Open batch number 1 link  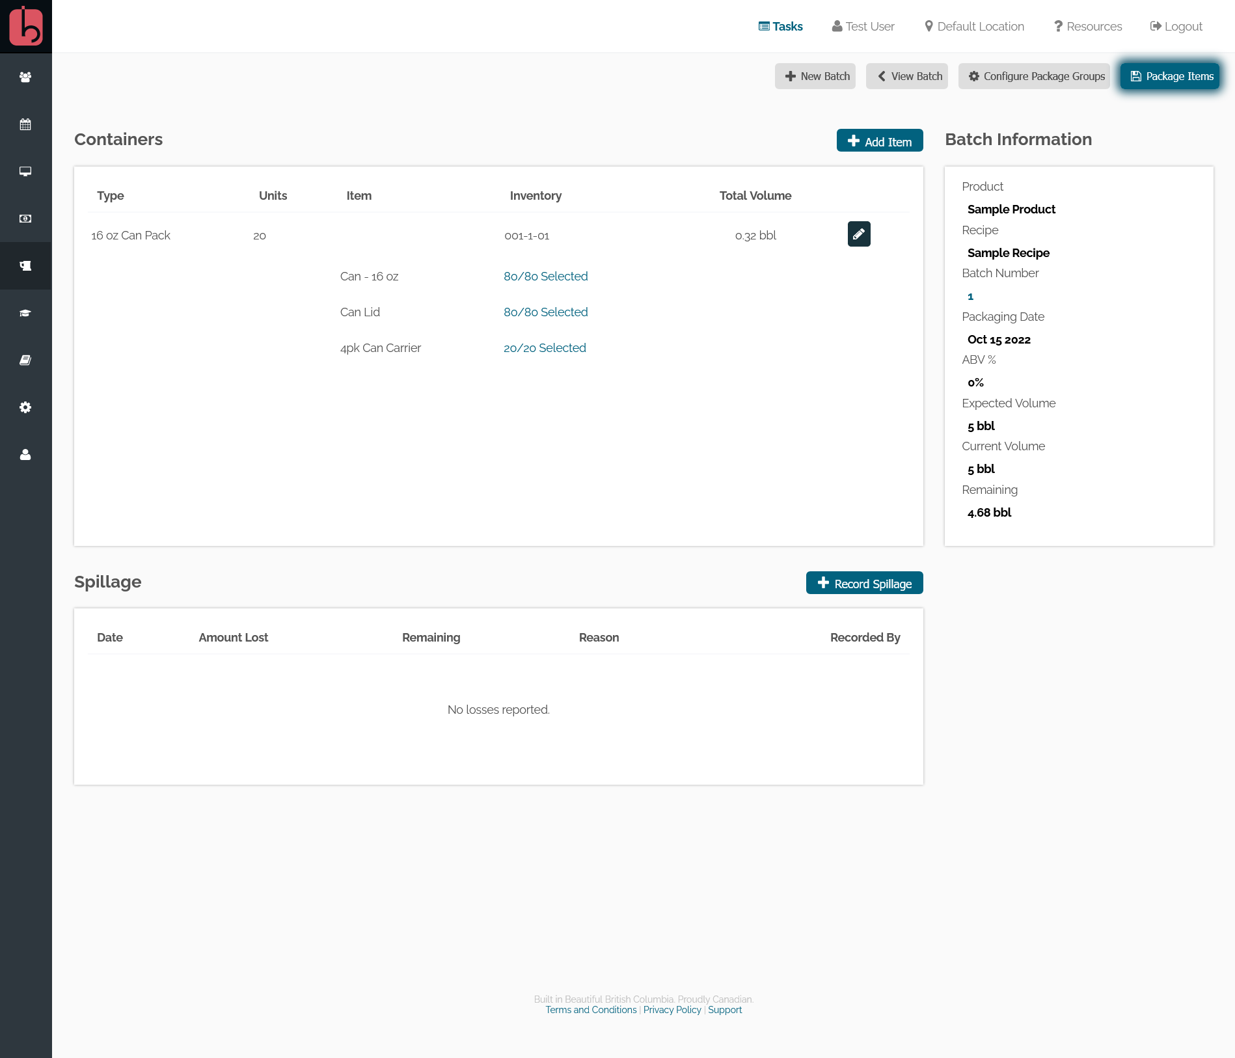[970, 296]
